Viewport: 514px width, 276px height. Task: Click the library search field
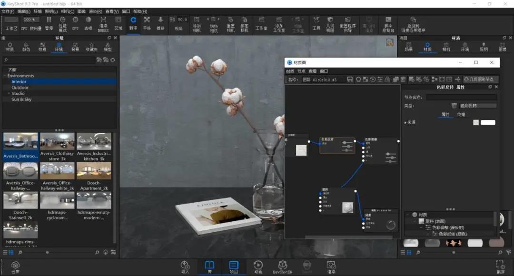pyautogui.click(x=49, y=60)
